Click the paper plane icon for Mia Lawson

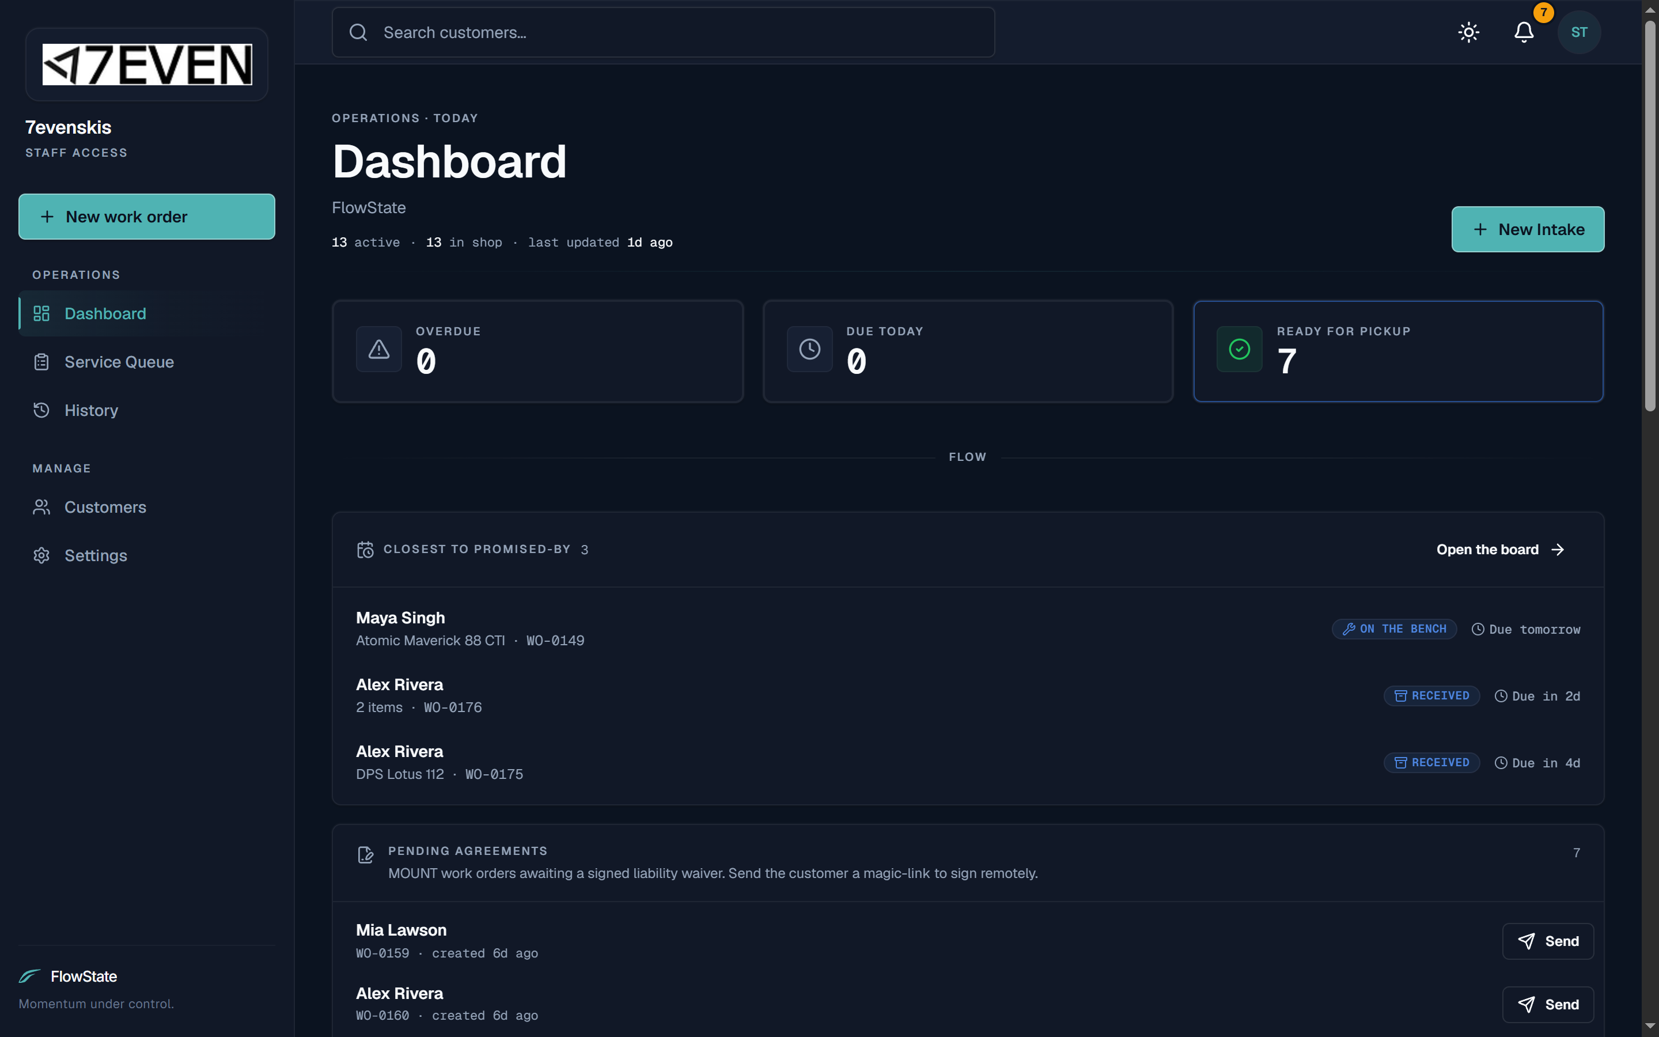click(1526, 941)
